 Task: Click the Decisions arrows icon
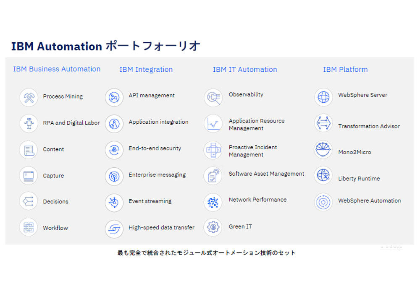[x=29, y=201]
